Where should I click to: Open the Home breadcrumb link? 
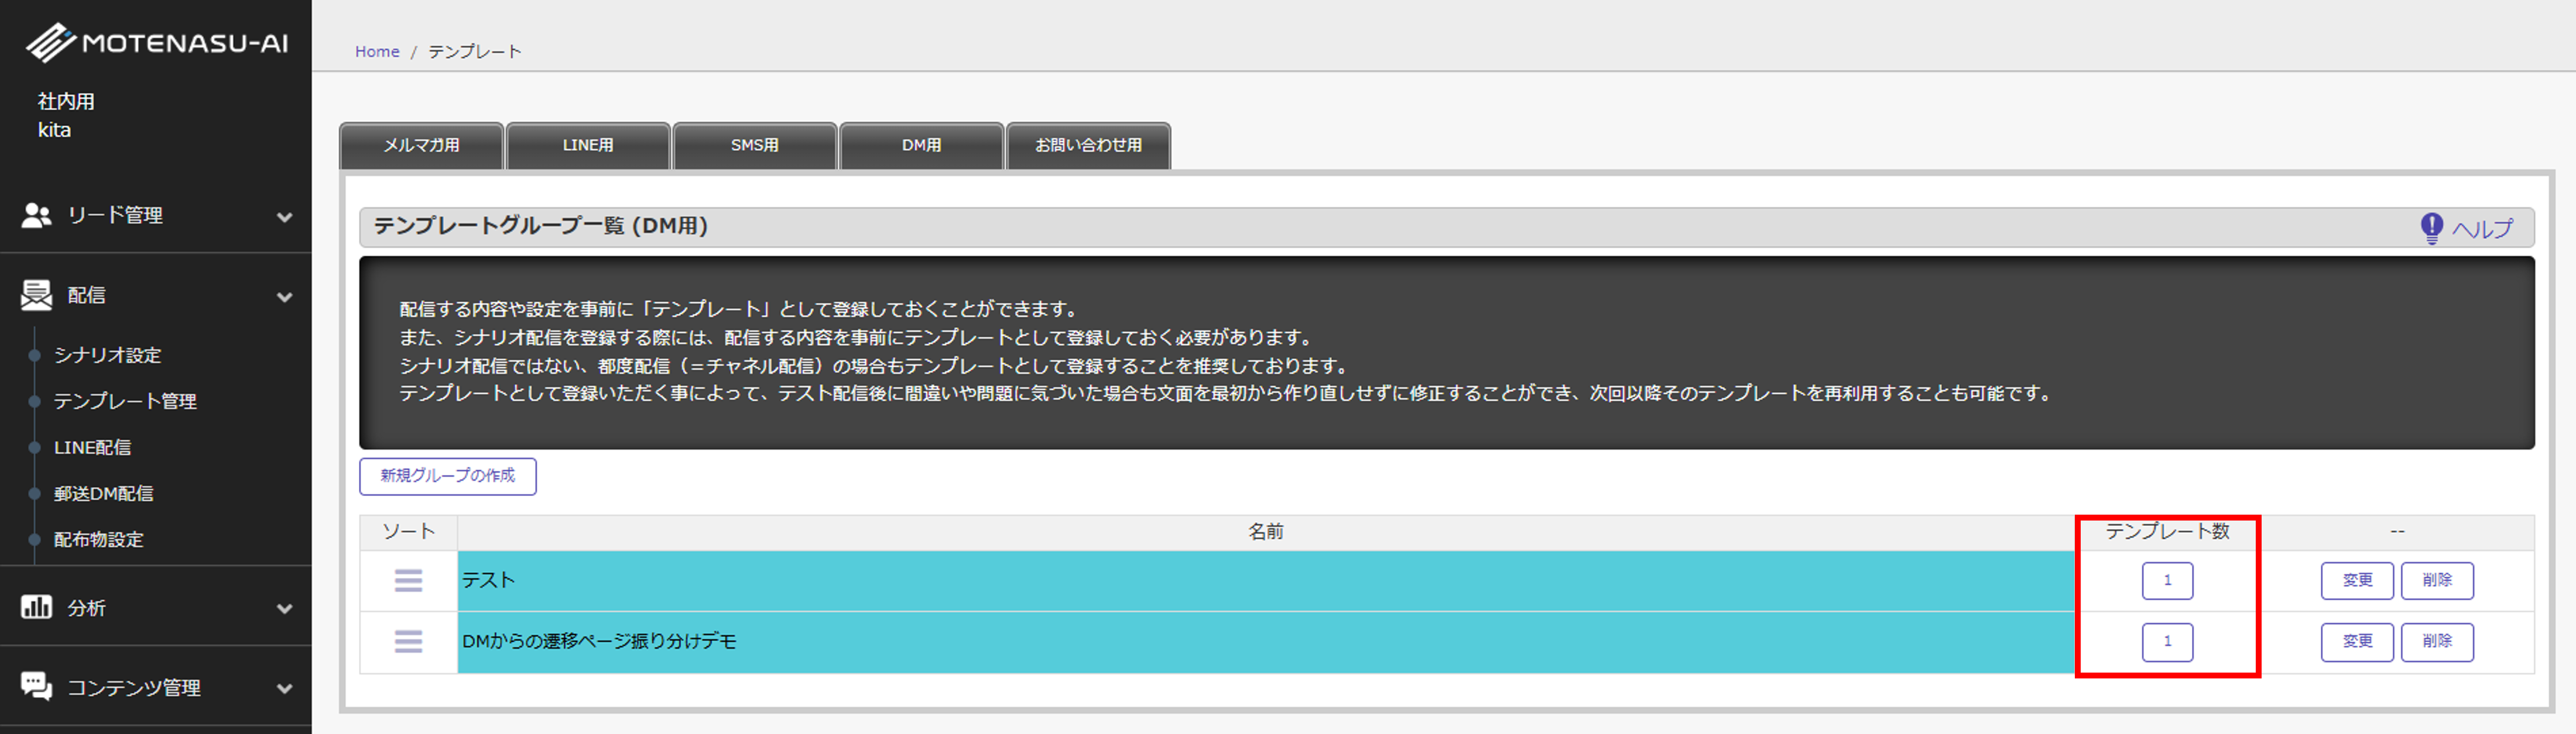pyautogui.click(x=377, y=52)
